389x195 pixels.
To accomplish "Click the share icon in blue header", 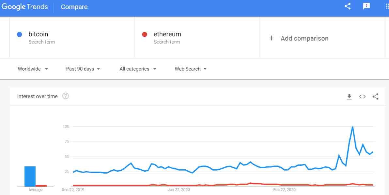I will [x=348, y=6].
